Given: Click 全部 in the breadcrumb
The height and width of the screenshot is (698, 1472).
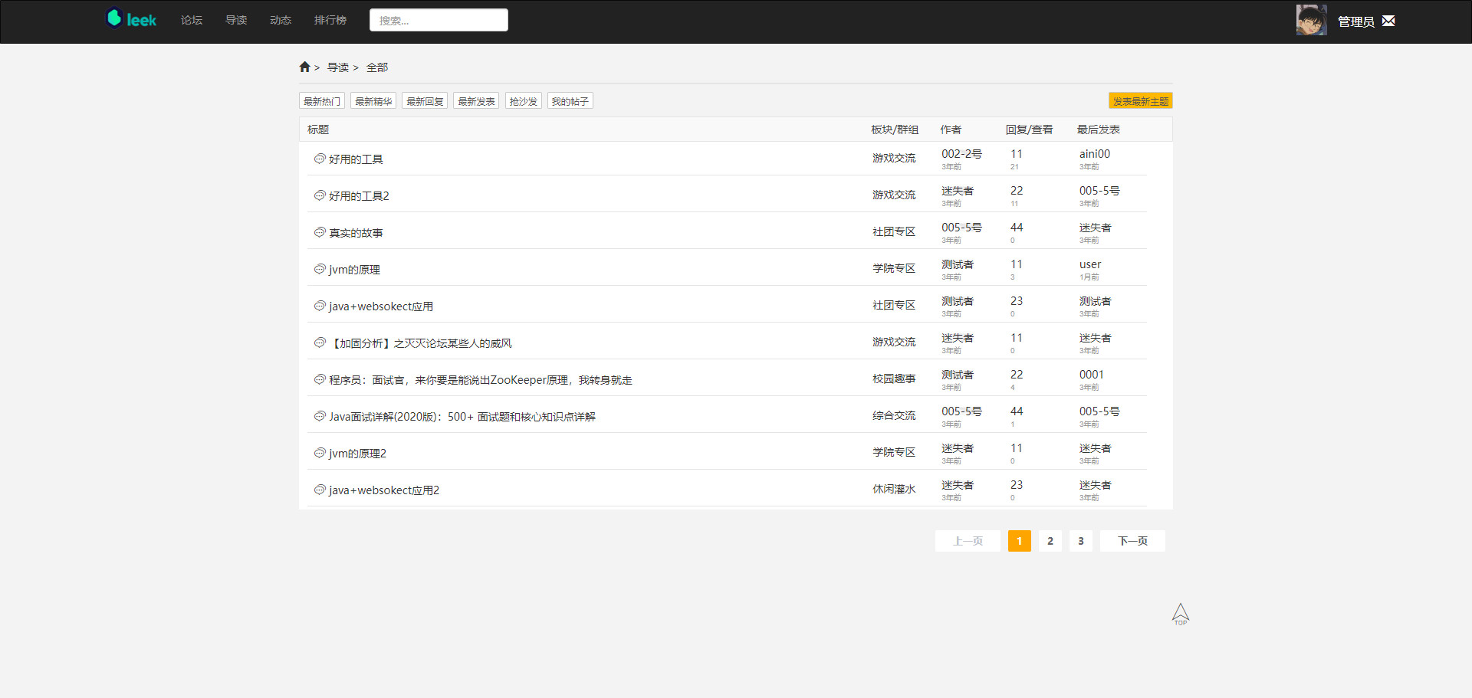Looking at the screenshot, I should click(x=377, y=67).
